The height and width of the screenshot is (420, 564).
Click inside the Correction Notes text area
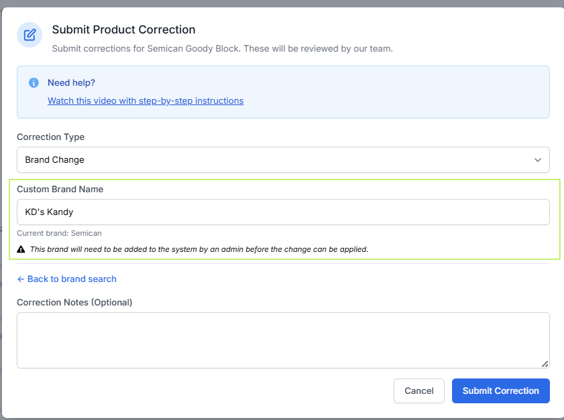pyautogui.click(x=282, y=340)
